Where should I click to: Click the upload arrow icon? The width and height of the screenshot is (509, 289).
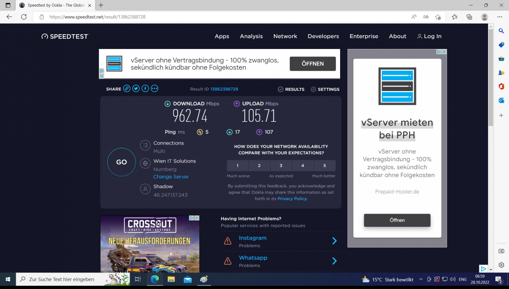click(x=237, y=104)
